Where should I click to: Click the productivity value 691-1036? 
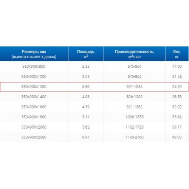135,87
